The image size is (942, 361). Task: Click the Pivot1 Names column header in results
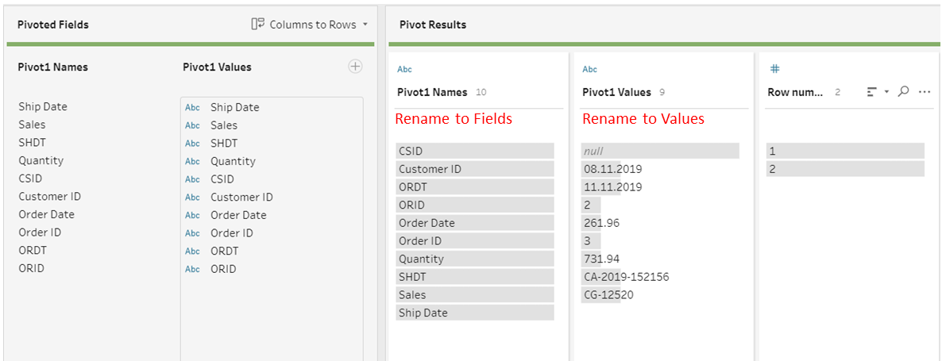432,92
